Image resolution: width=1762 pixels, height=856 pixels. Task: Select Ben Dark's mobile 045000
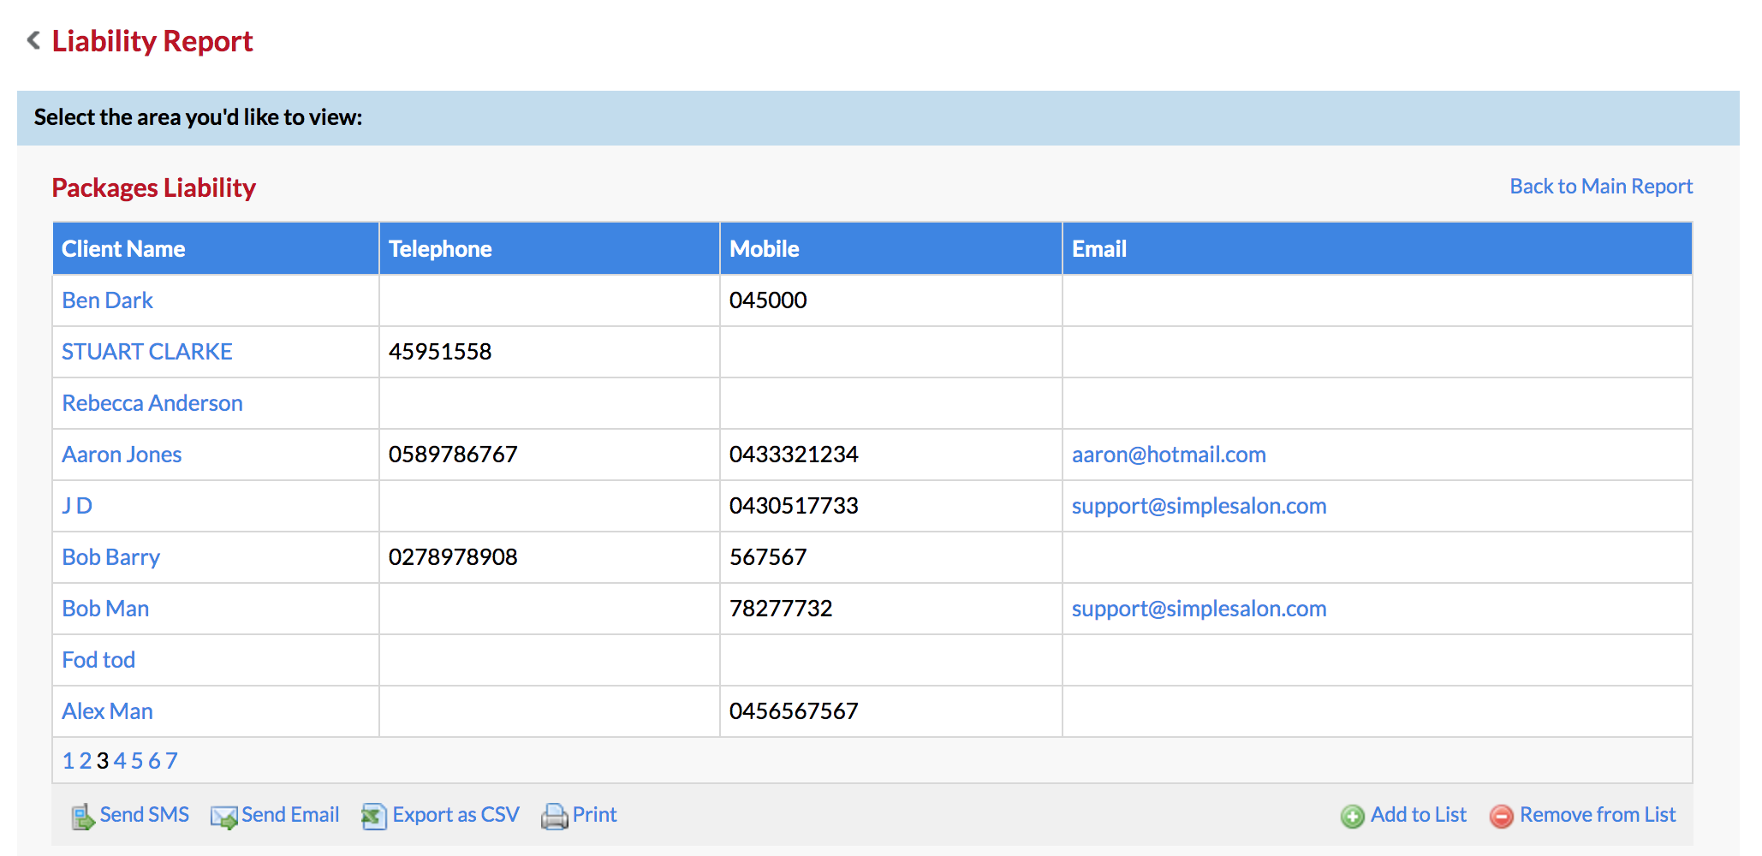tap(768, 300)
